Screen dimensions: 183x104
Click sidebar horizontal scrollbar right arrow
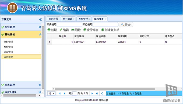(x=40, y=95)
